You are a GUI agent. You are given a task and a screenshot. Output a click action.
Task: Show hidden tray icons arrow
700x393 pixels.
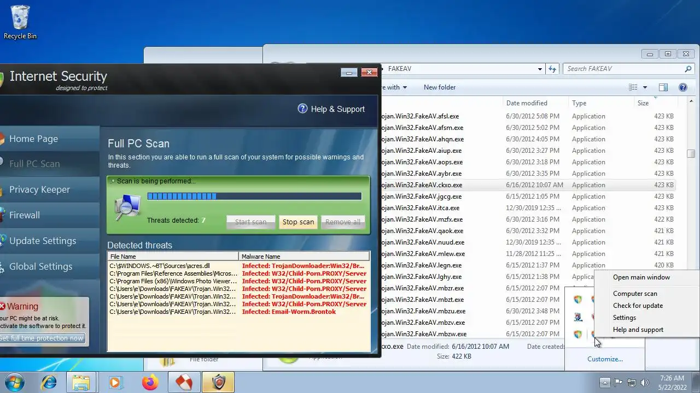(x=605, y=383)
